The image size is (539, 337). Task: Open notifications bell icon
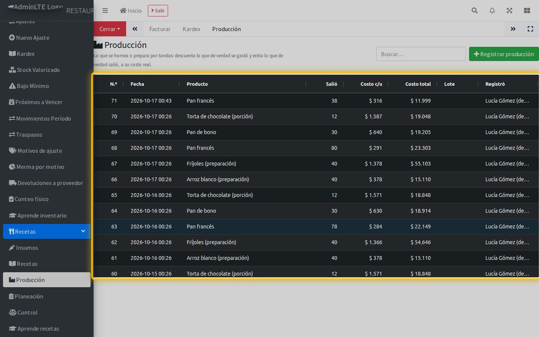click(x=492, y=10)
